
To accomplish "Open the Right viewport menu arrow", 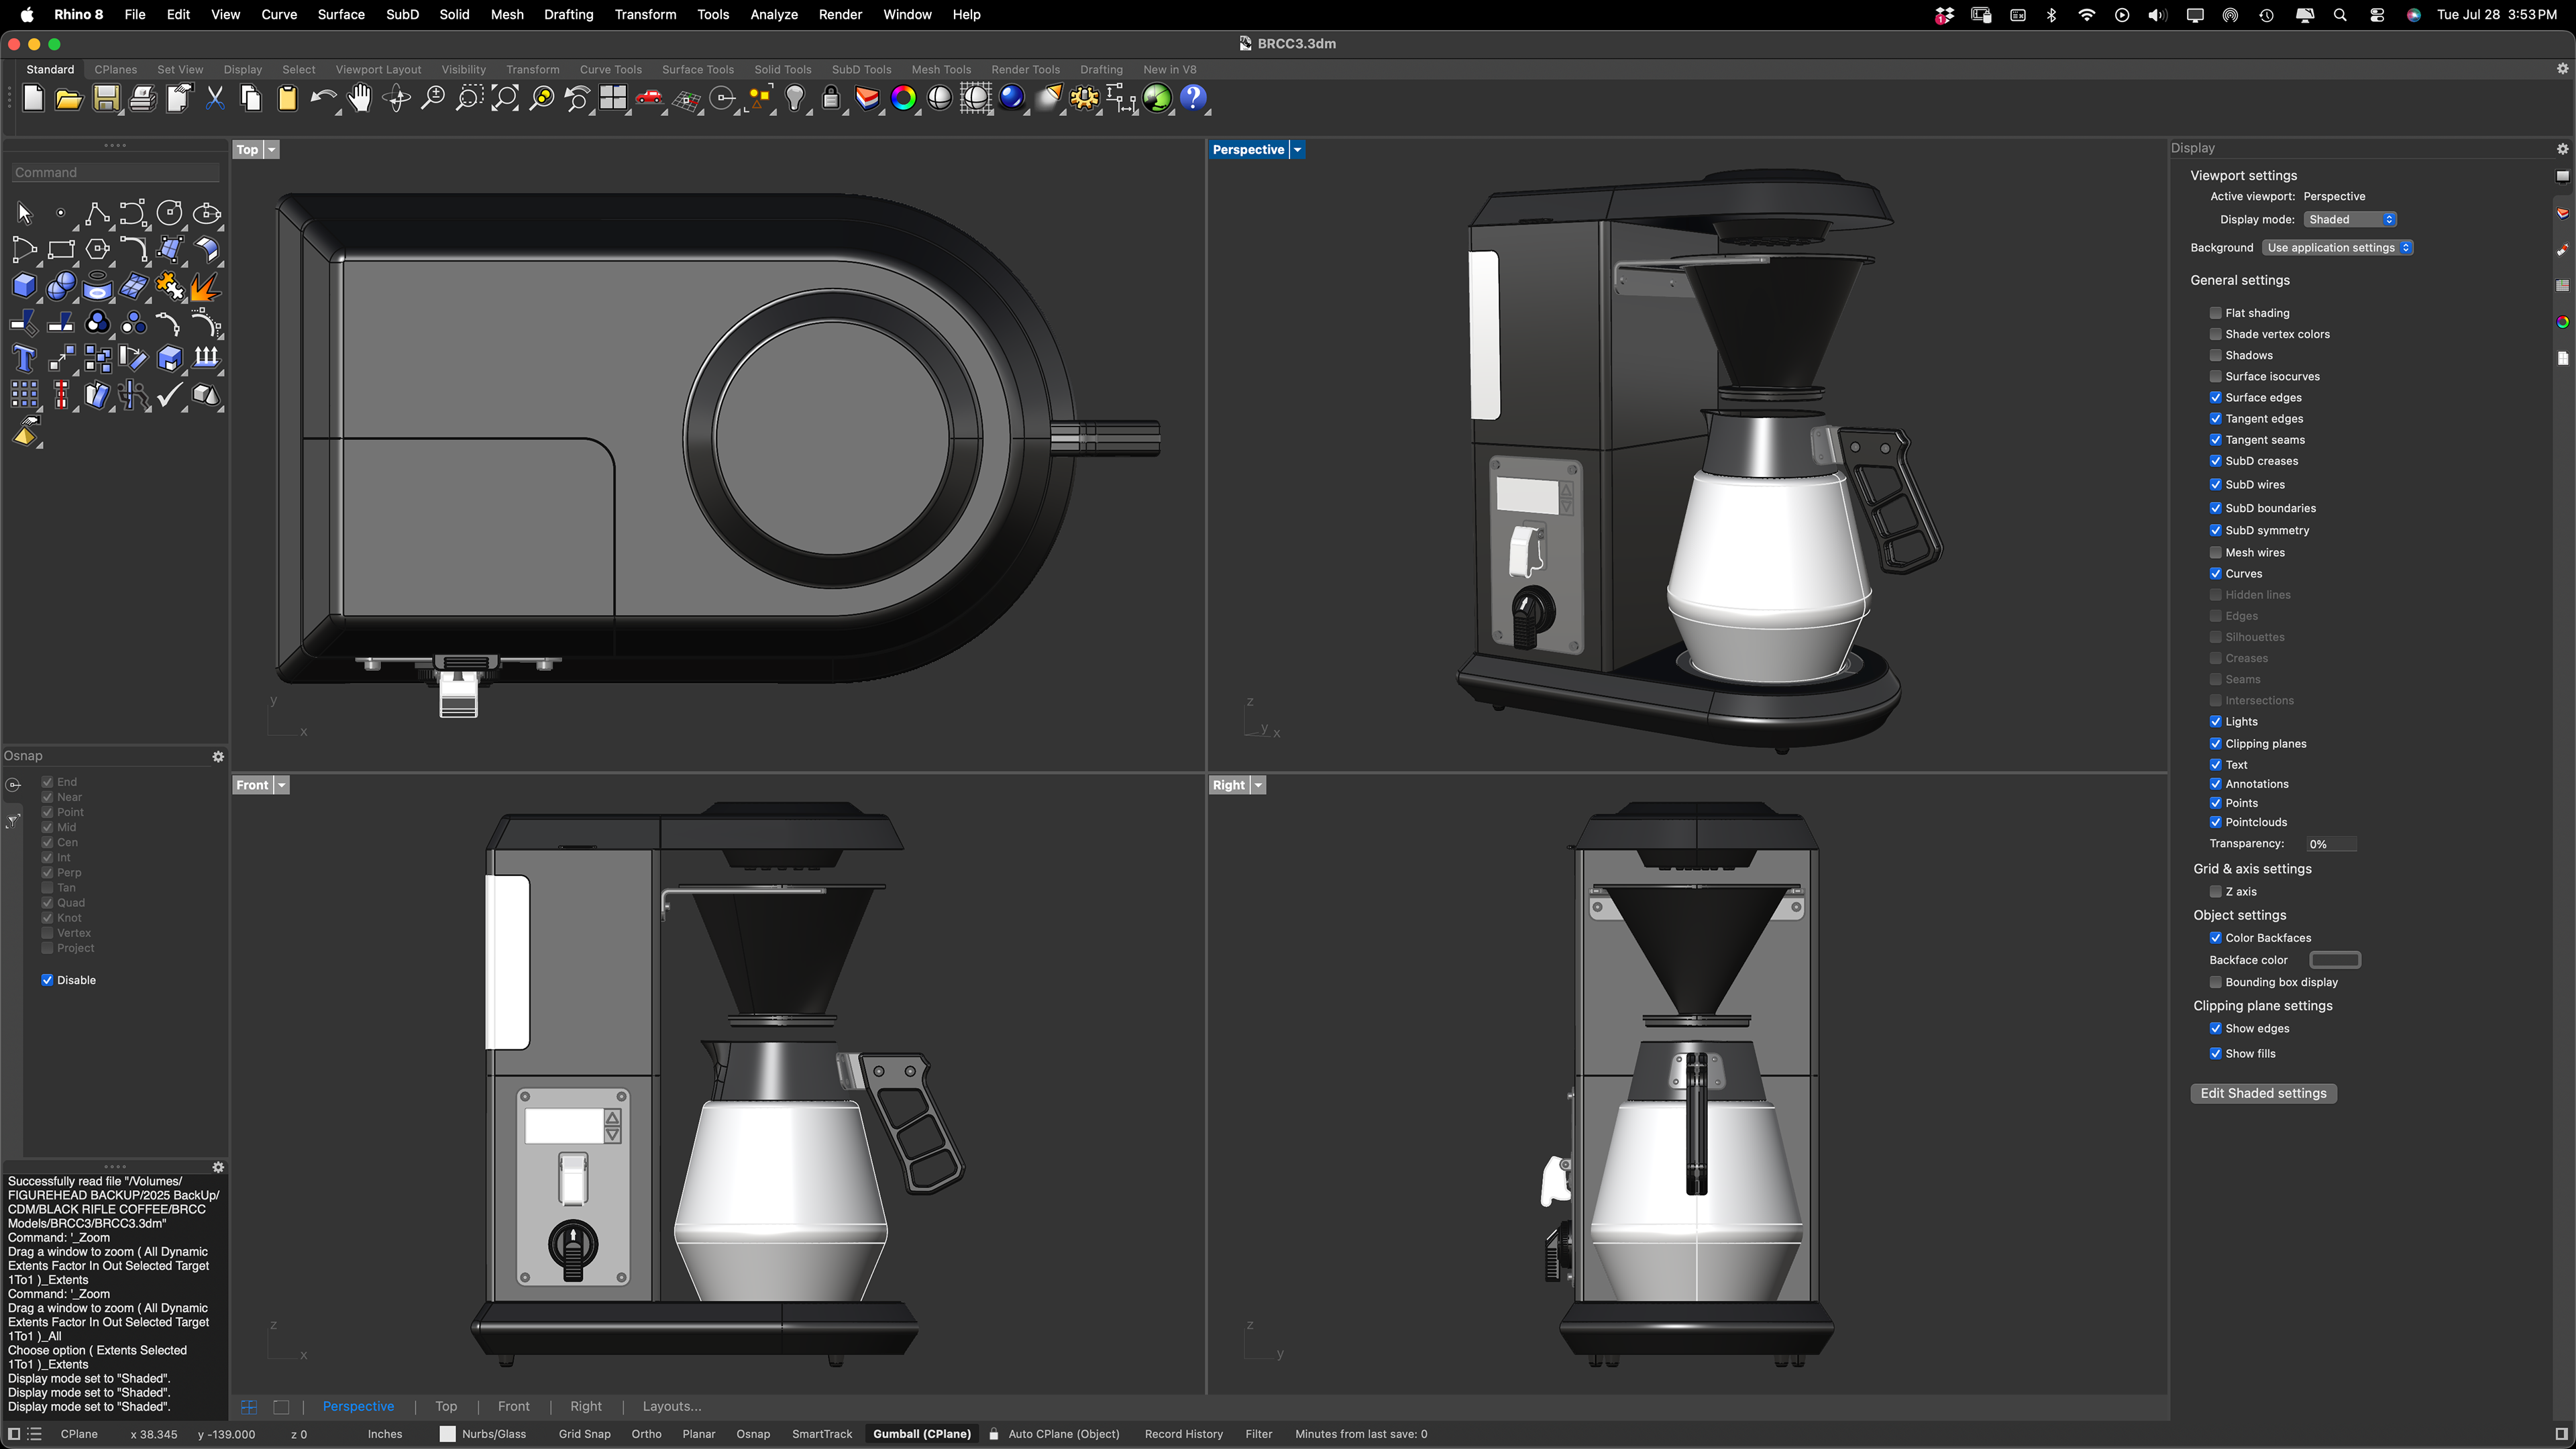I will coord(1259,785).
